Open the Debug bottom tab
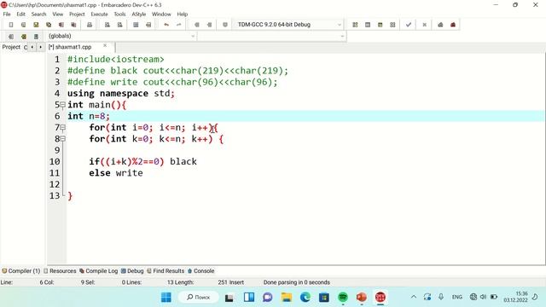The width and height of the screenshot is (546, 307). 132,271
